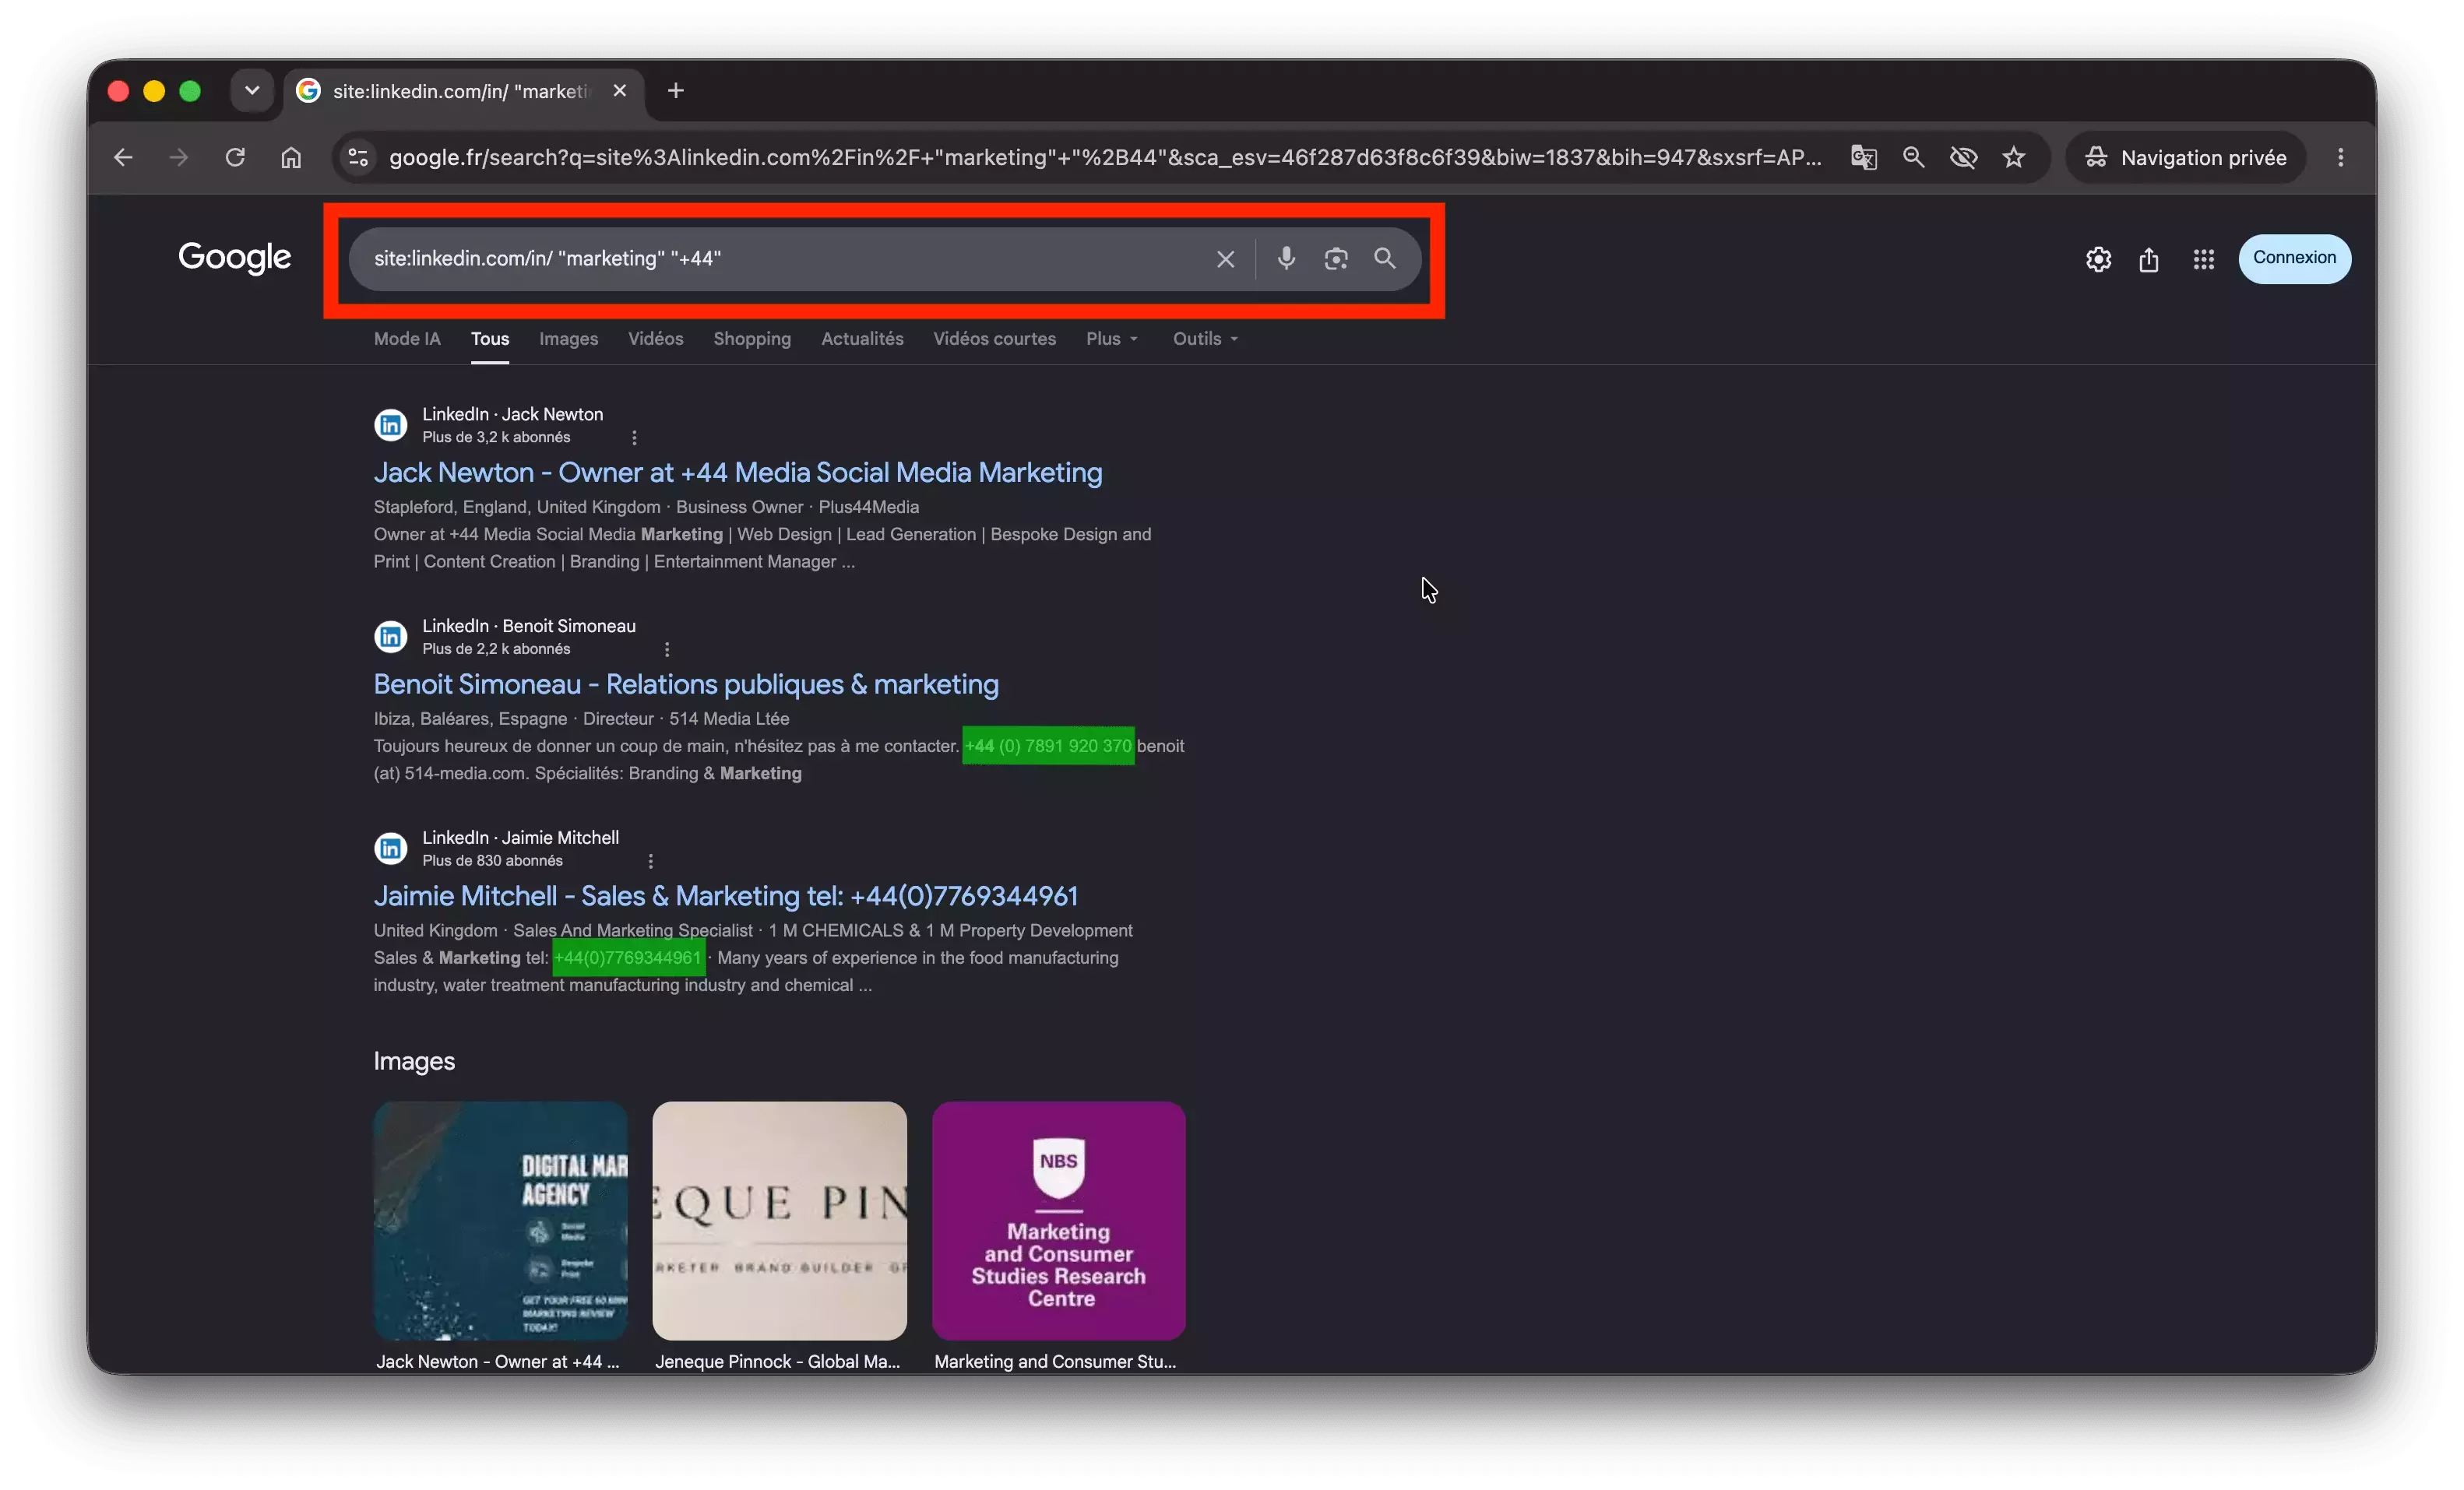Image resolution: width=2464 pixels, height=1490 pixels.
Task: Open the Jeneque Pinnock image thumbnail
Action: [779, 1220]
